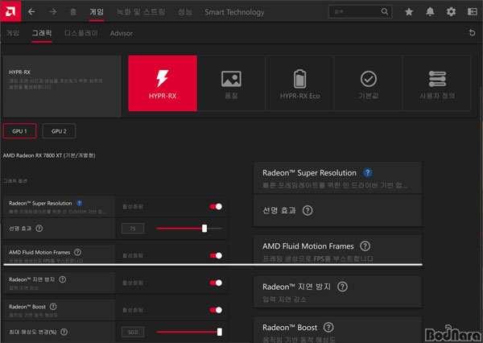This screenshot has width=483, height=343.
Task: Toggle Radeon 지연 방지 switch
Action: point(216,283)
